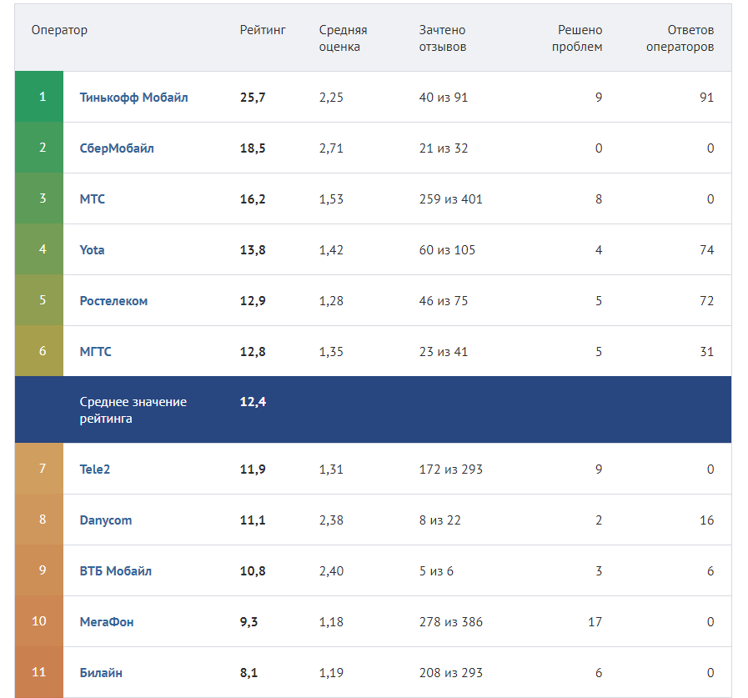
Task: Click the Ответов операторов column header
Action: pos(680,38)
